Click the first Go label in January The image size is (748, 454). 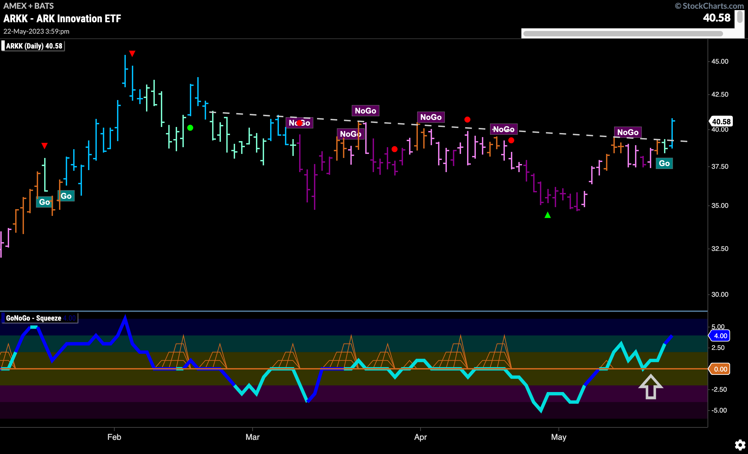[x=44, y=202]
